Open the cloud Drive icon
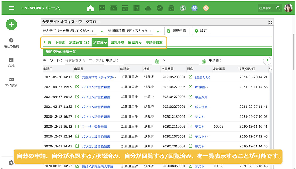The width and height of the screenshot is (296, 169). click(148, 8)
